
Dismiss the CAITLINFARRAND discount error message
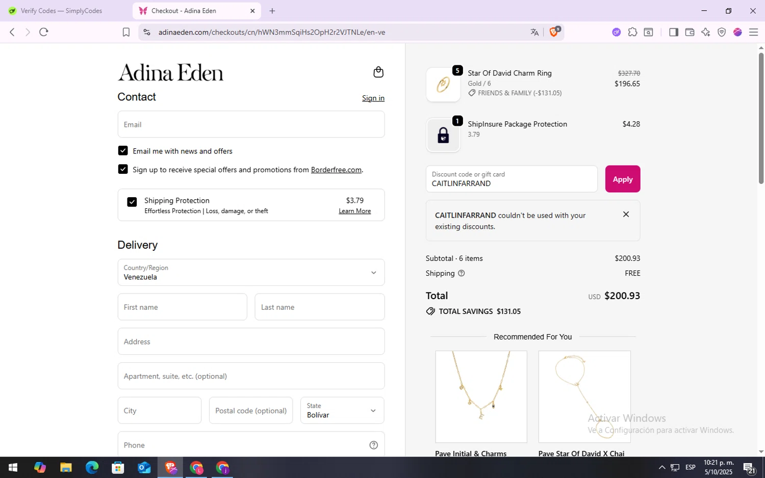626,215
